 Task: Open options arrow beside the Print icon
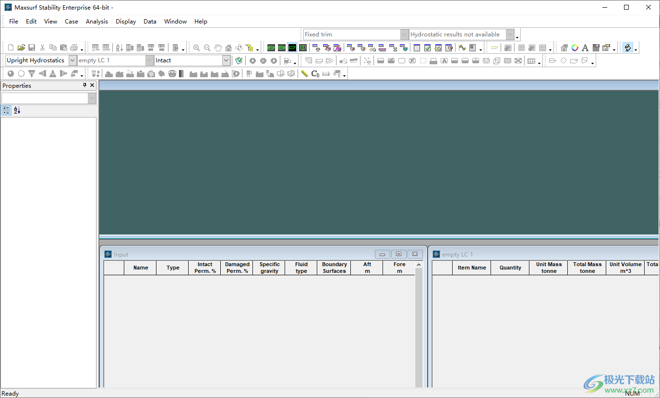82,49
